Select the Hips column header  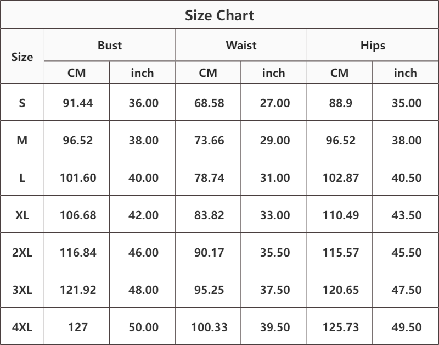tap(373, 46)
